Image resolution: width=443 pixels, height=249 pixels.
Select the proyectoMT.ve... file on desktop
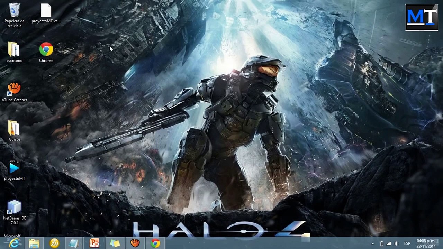point(46,14)
